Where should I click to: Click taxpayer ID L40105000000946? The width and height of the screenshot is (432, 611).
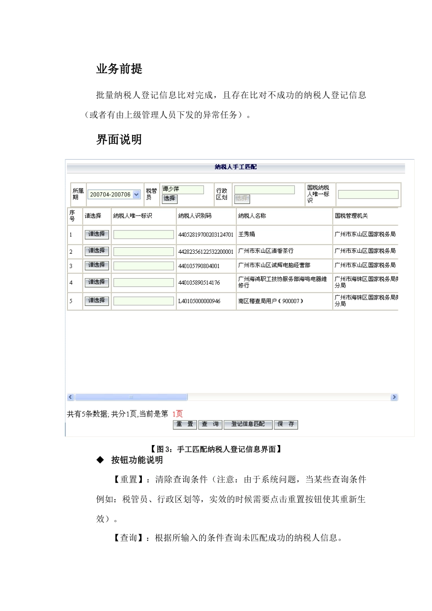pos(199,301)
